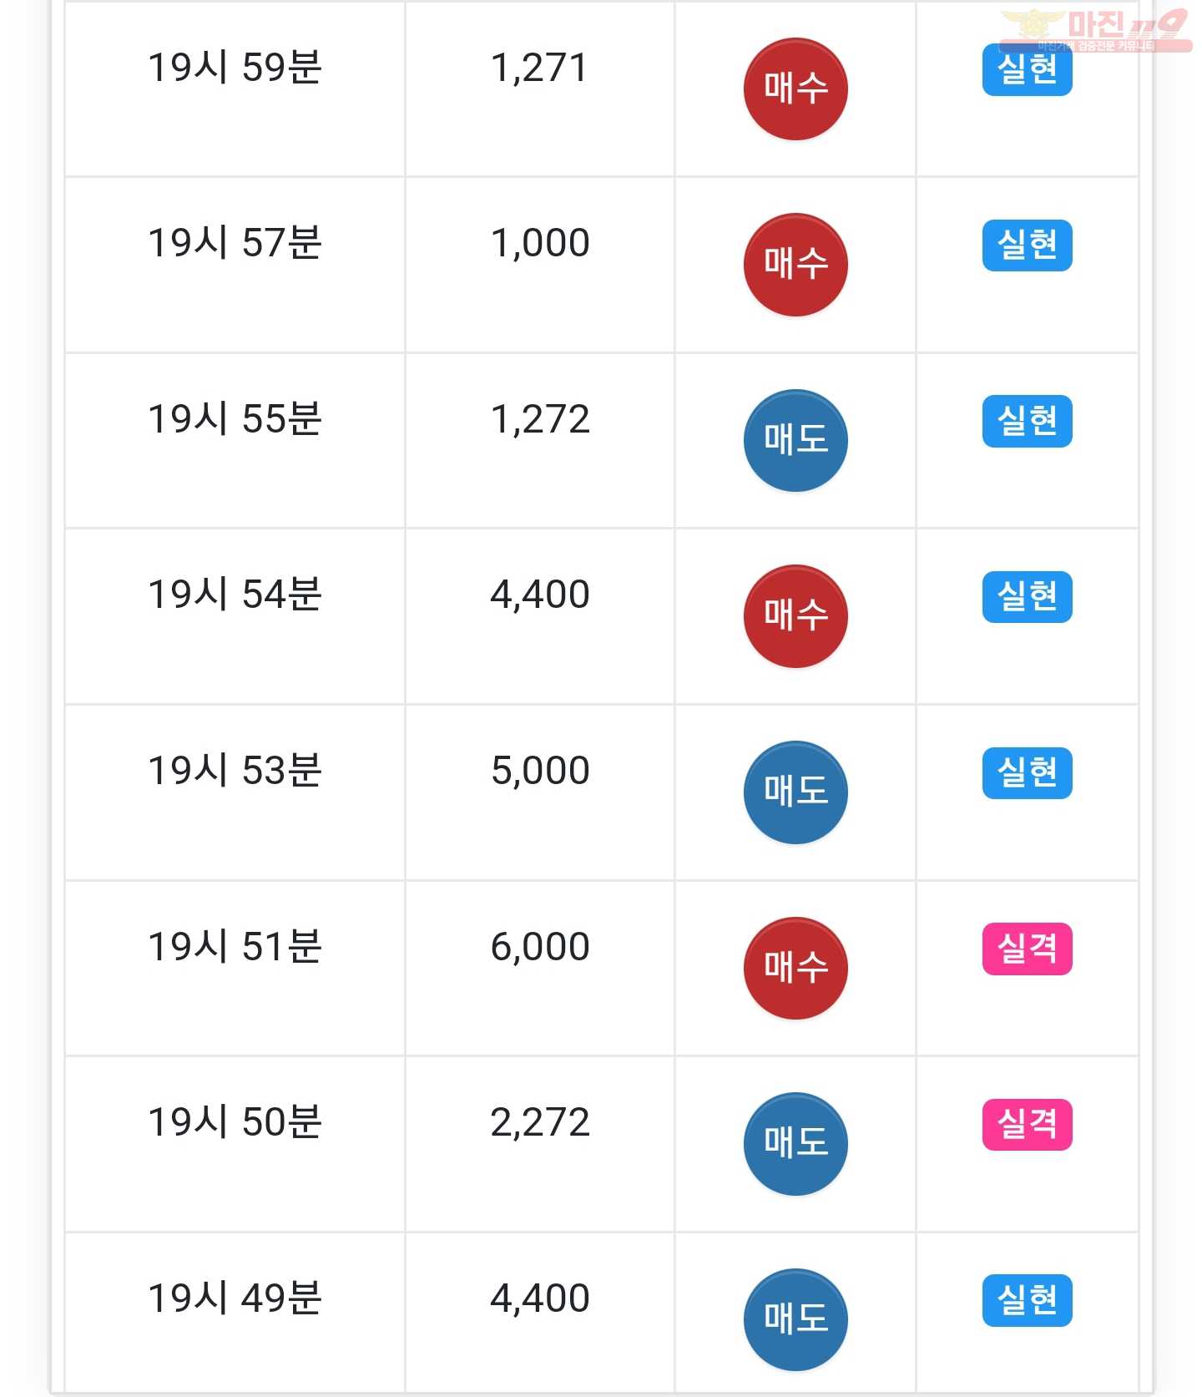Click the 실현 badge in 19시 49분 row
This screenshot has height=1397, width=1202.
click(1027, 1300)
